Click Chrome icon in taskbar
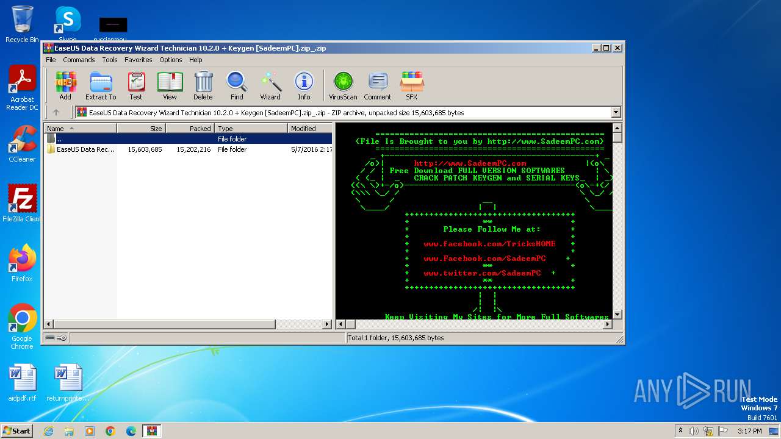The height and width of the screenshot is (439, 781). pos(110,431)
